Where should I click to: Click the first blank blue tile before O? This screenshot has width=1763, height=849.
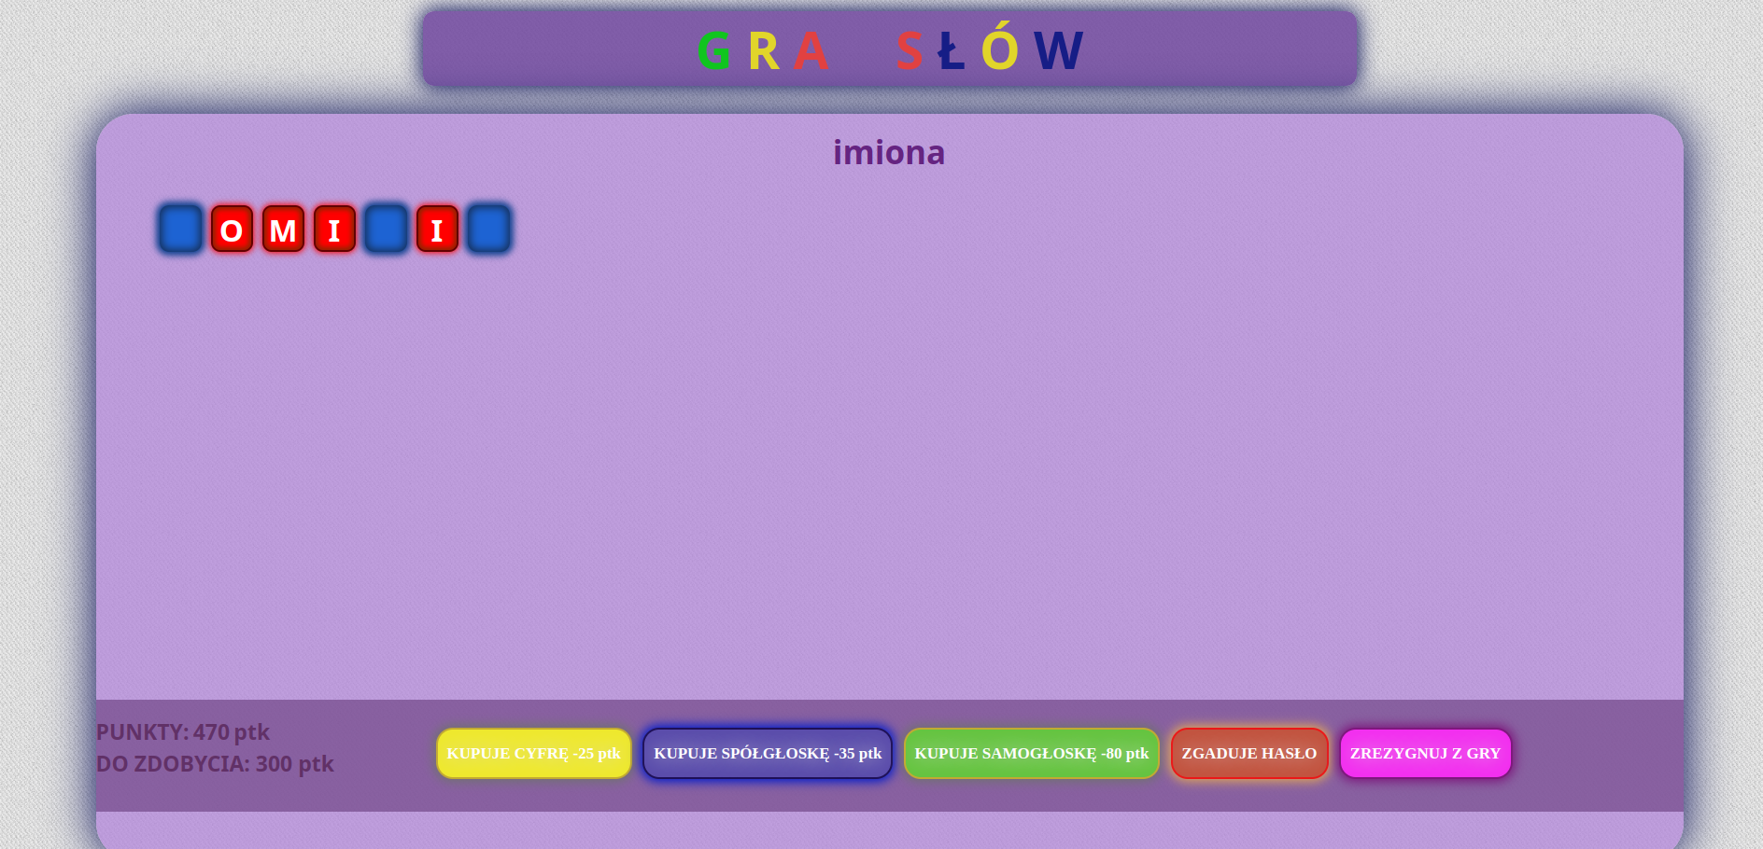pyautogui.click(x=180, y=229)
